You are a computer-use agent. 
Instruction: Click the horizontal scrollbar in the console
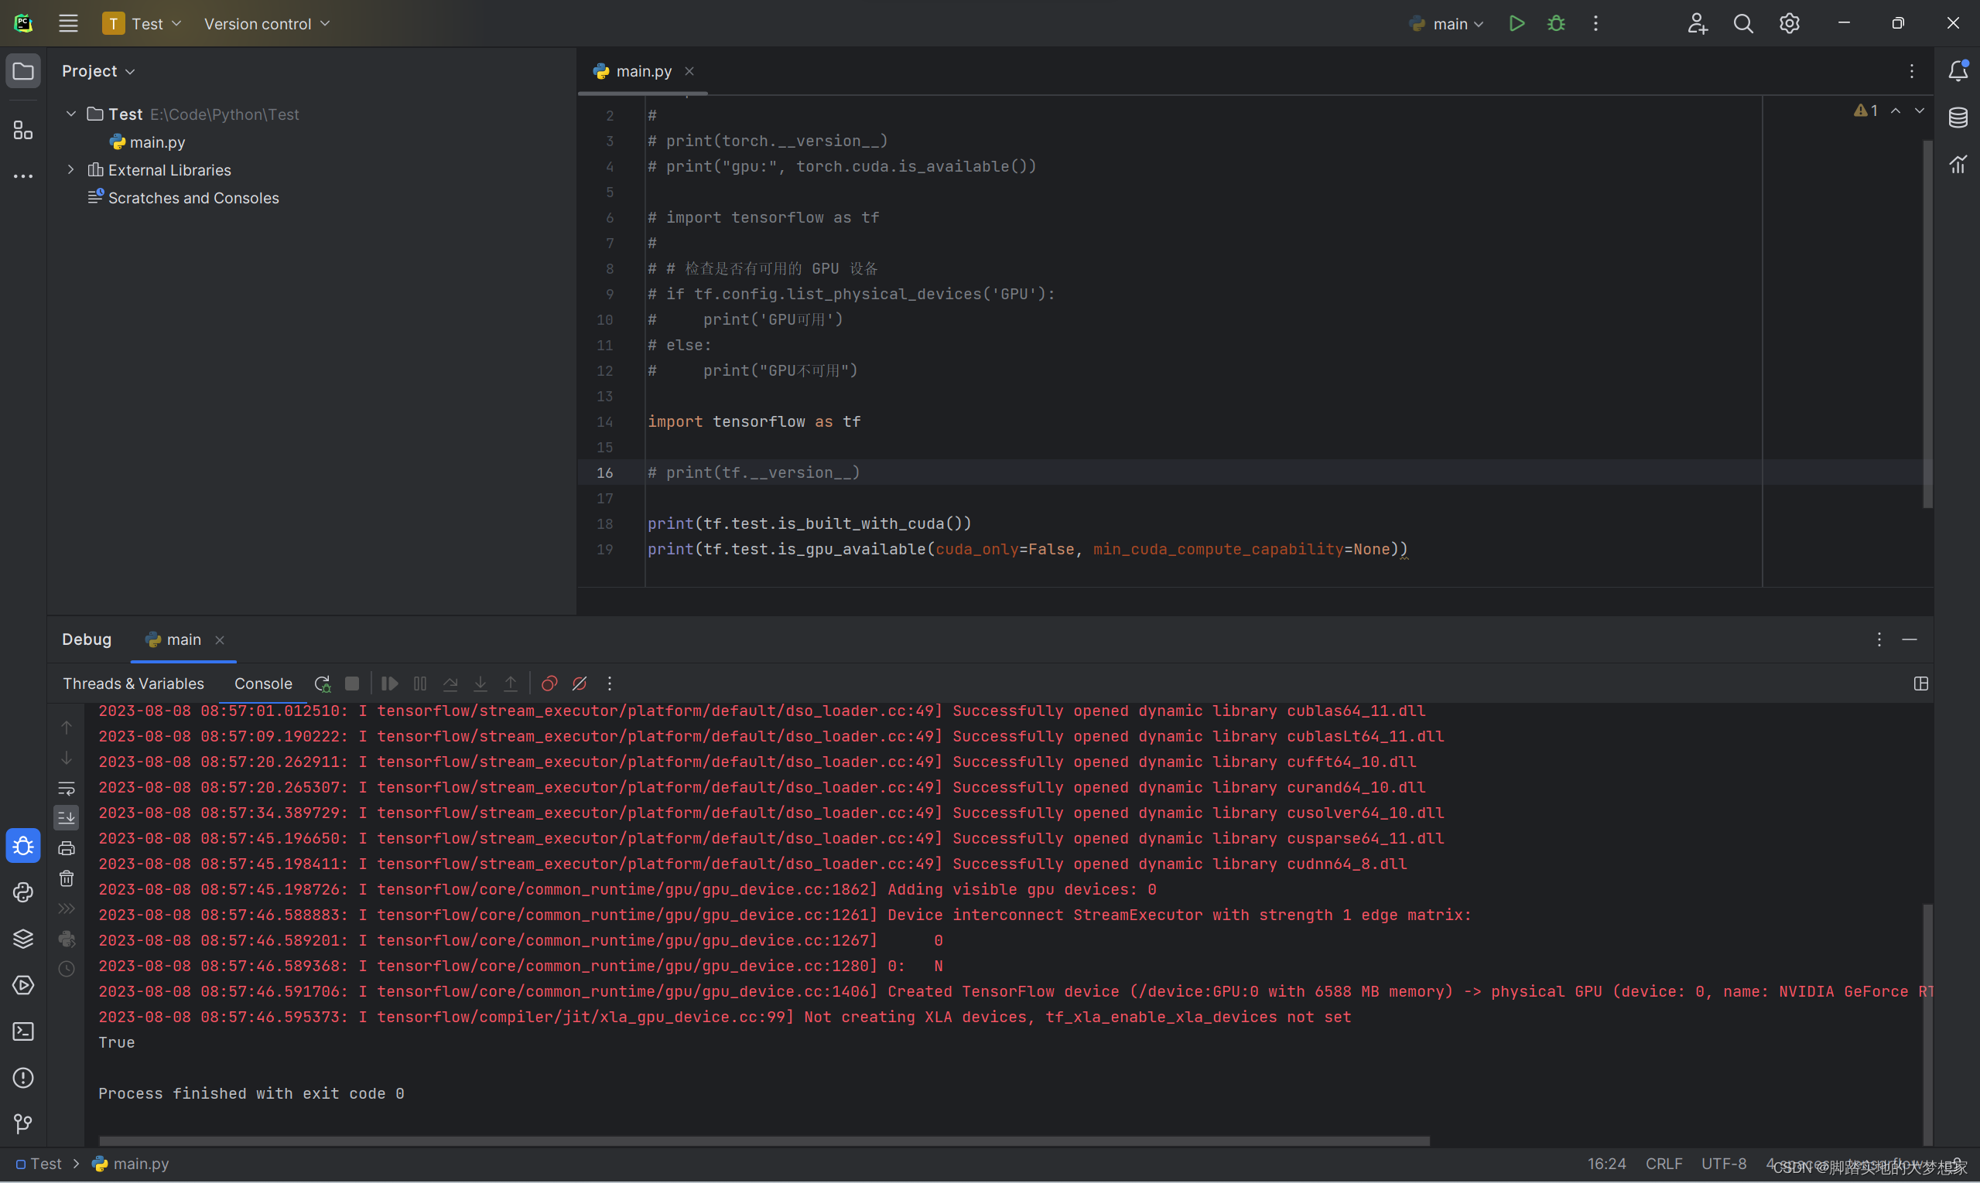point(764,1140)
